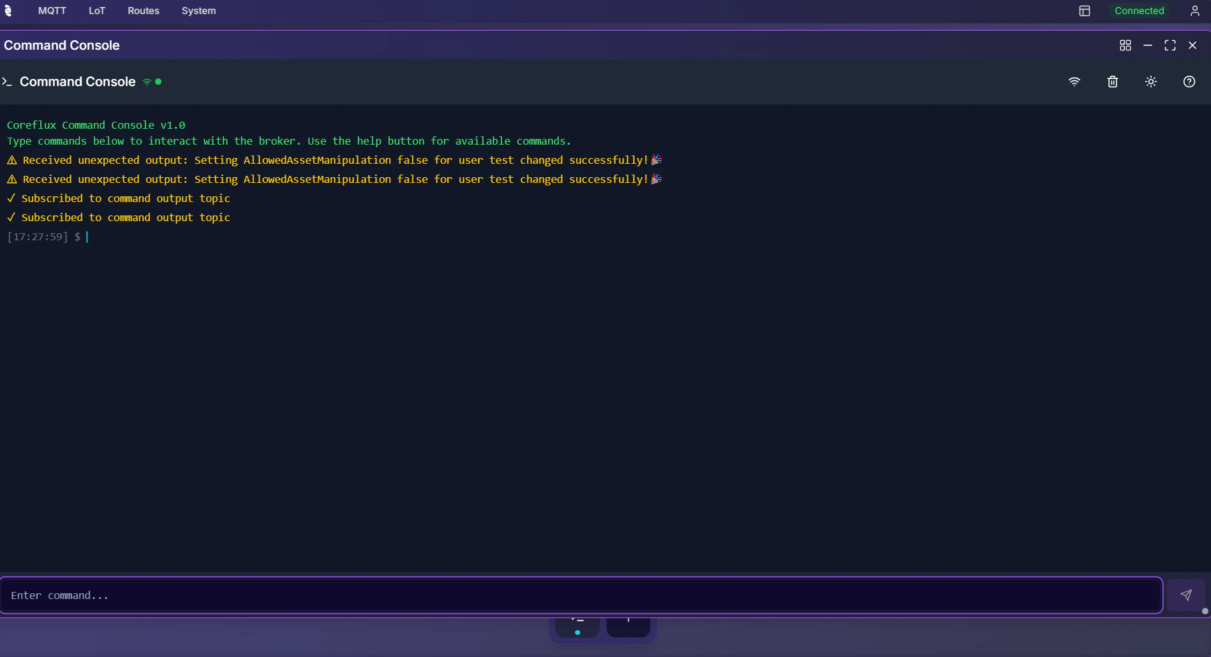1211x657 pixels.
Task: Click the terminal prompt icon beside Command Console
Action: 6,82
